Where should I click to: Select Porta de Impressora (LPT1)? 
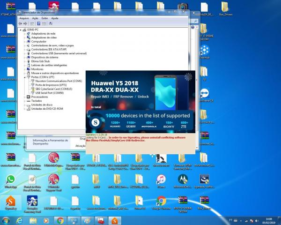[x=51, y=85]
